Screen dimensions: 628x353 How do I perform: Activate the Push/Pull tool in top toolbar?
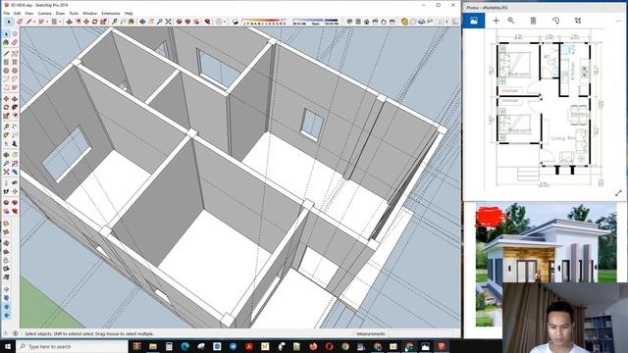pos(69,22)
